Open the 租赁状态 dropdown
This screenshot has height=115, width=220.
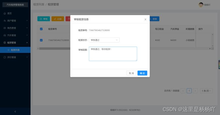pyautogui.click(x=104, y=40)
